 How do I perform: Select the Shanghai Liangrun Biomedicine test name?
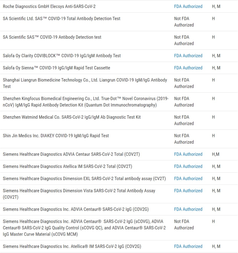(x=85, y=83)
